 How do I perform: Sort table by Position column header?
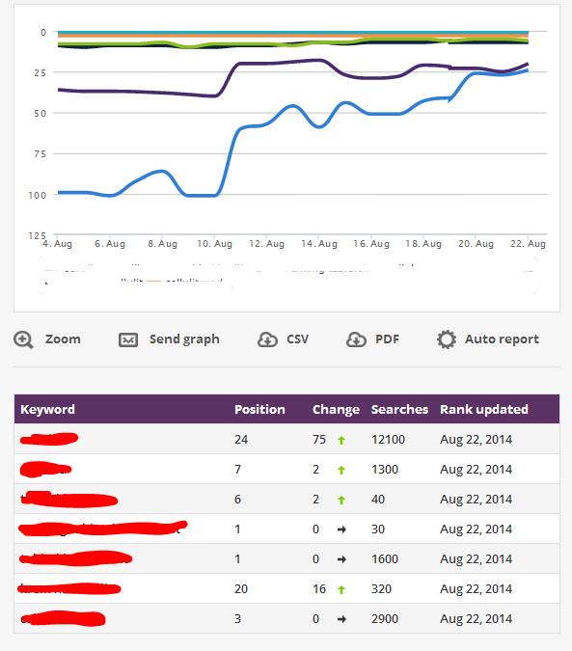259,409
